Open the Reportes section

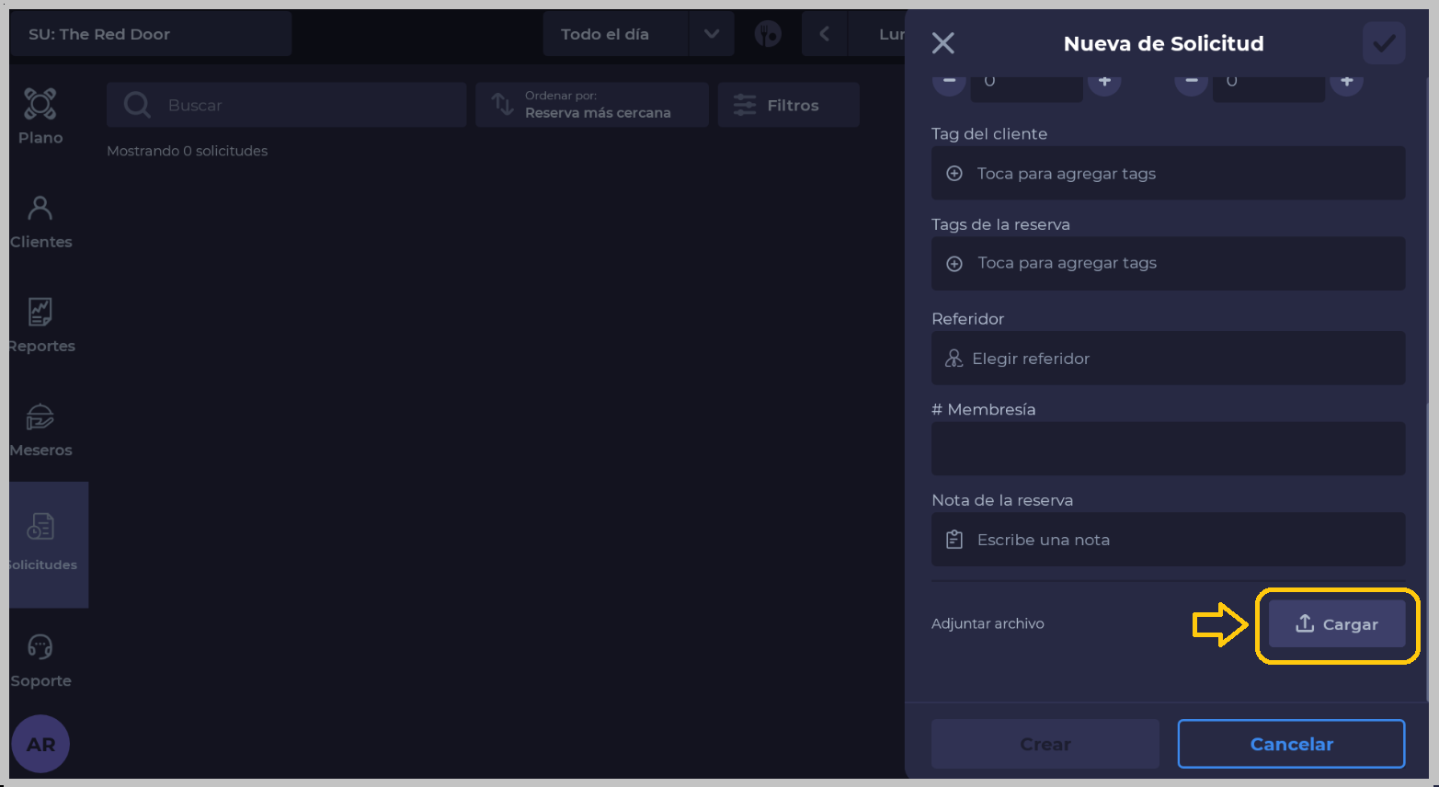click(40, 325)
